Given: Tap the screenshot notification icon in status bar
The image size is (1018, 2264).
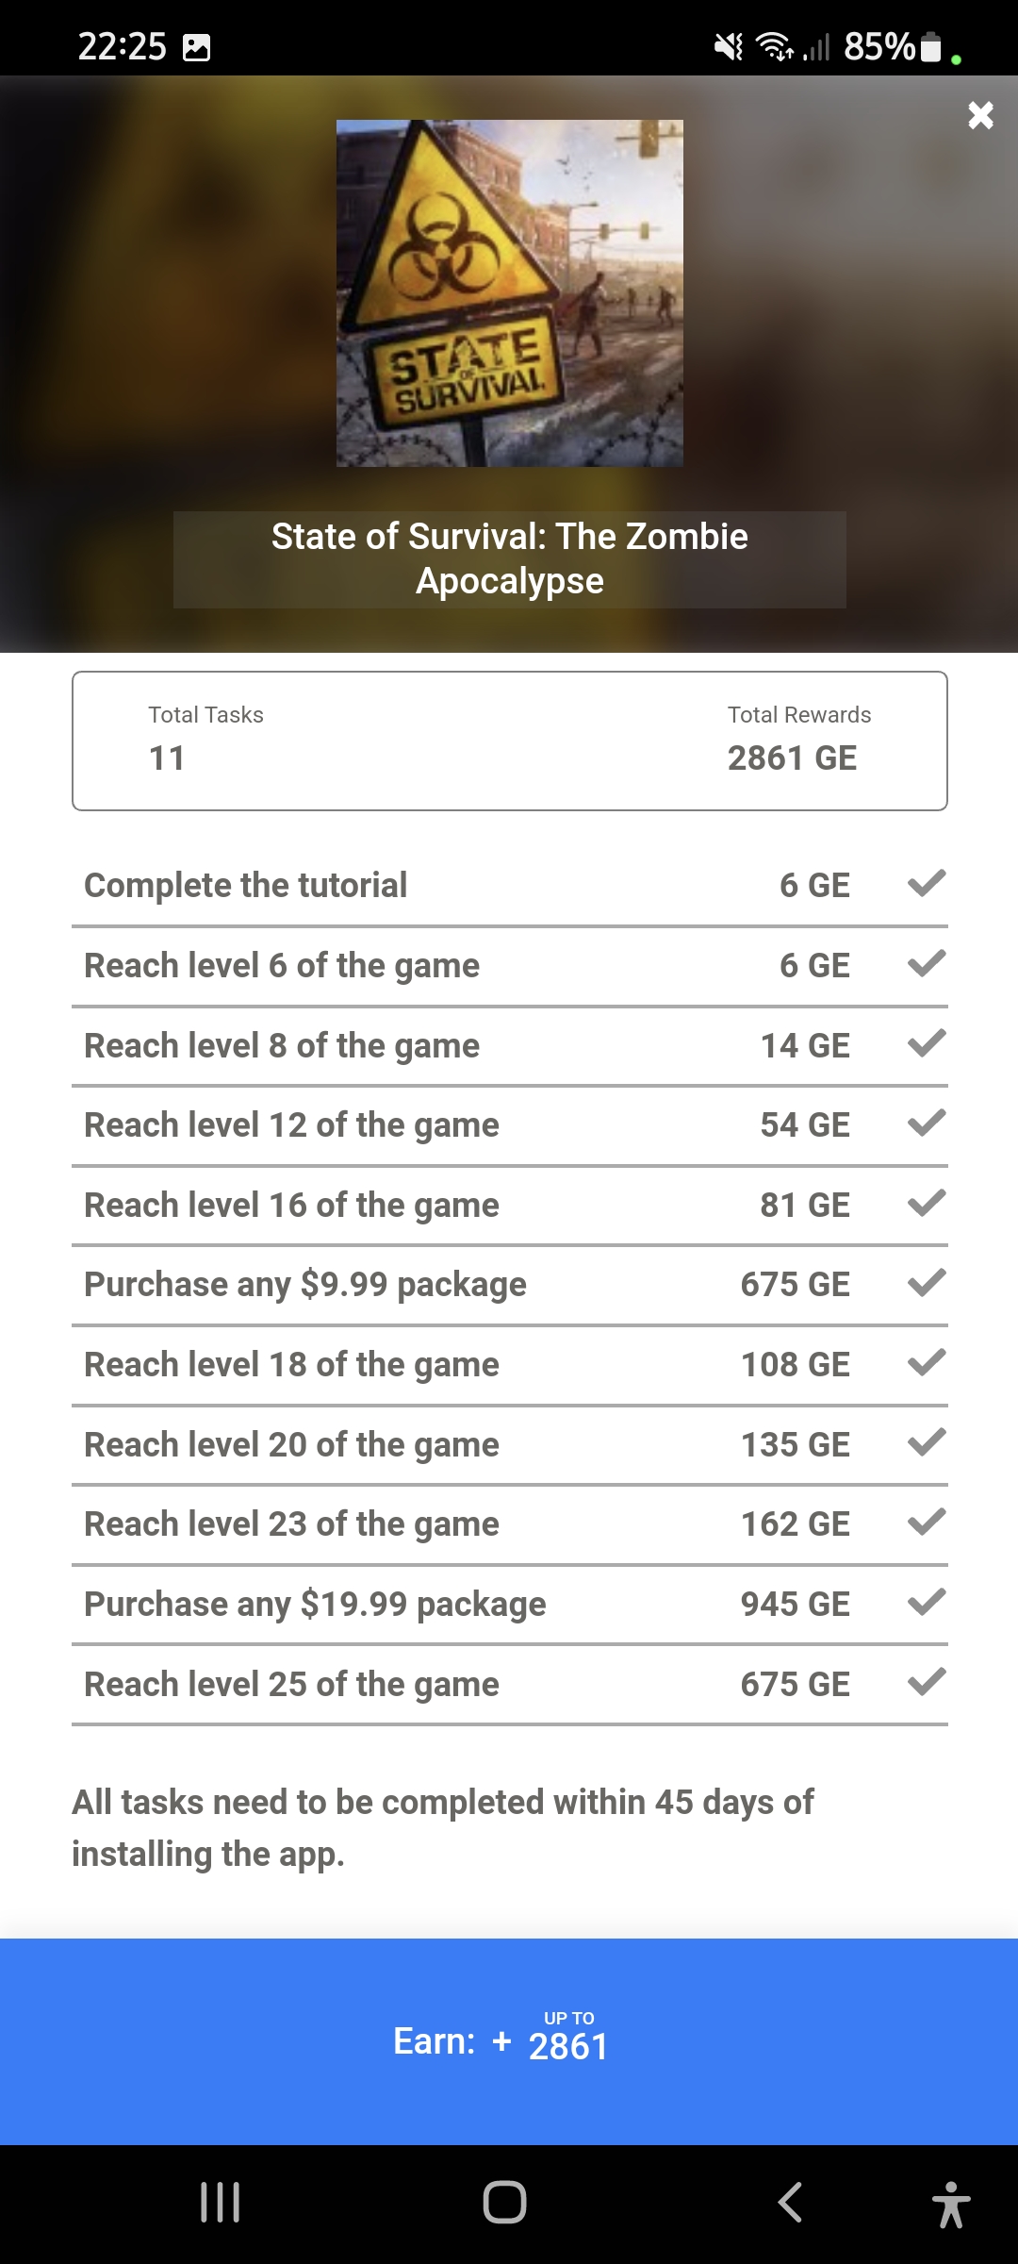Looking at the screenshot, I should [x=196, y=47].
